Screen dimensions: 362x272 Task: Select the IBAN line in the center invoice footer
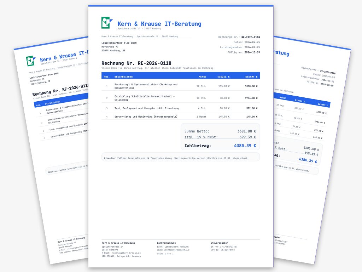pyautogui.click(x=173, y=250)
